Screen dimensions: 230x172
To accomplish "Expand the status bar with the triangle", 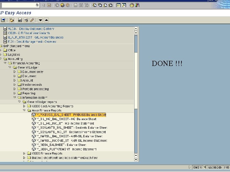I will point(189,167).
